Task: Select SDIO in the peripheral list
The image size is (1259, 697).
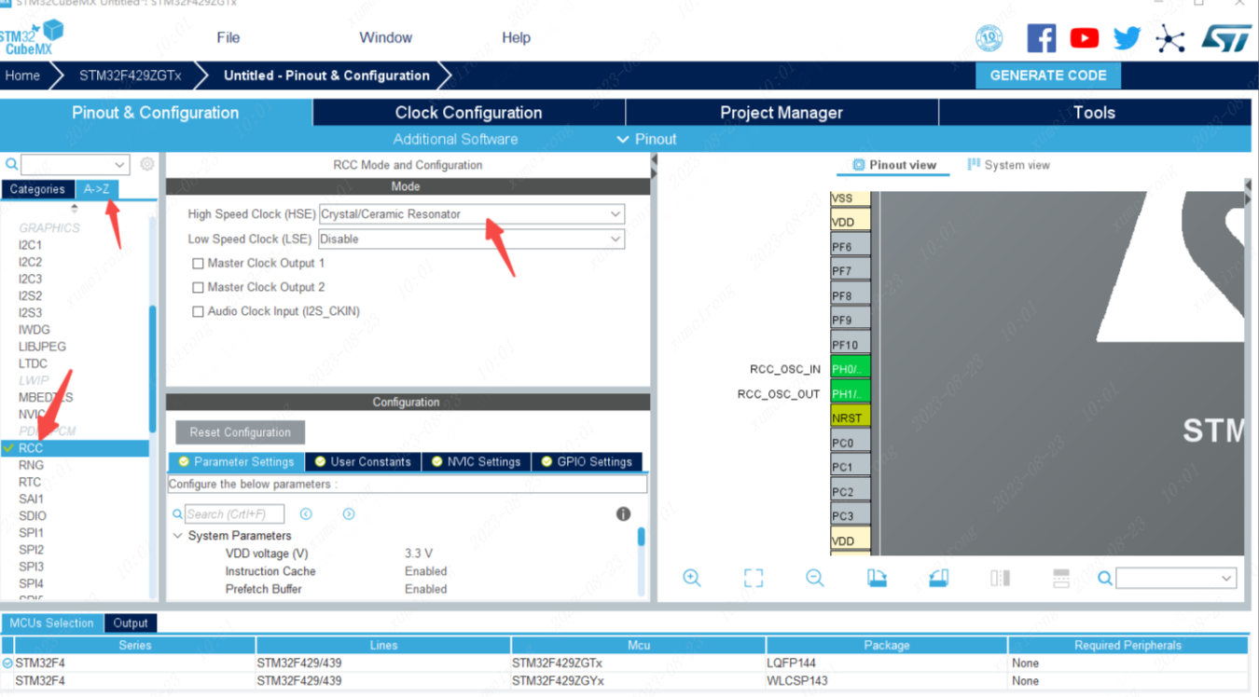Action: [x=33, y=515]
